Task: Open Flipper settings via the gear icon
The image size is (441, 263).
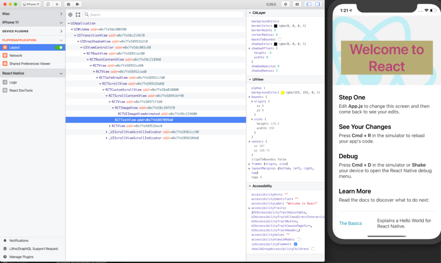Action: tap(286, 4)
